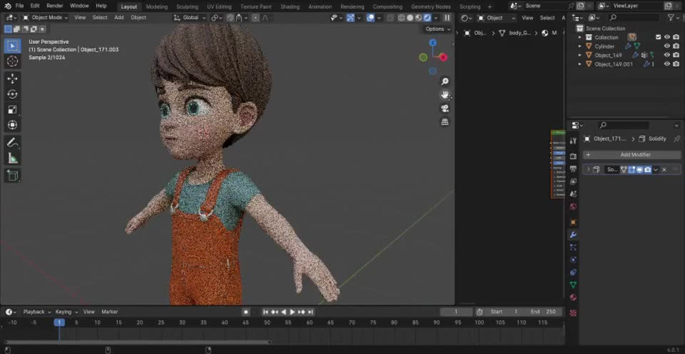
Task: Open the viewport Options dropdown
Action: (438, 29)
